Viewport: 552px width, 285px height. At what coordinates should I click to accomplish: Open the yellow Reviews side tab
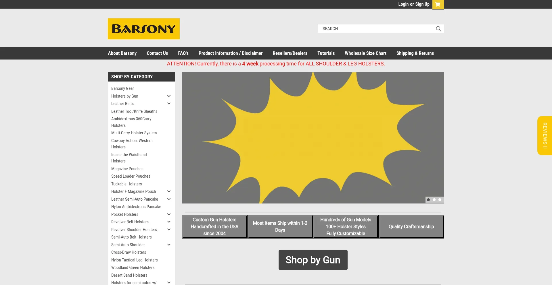(x=545, y=135)
